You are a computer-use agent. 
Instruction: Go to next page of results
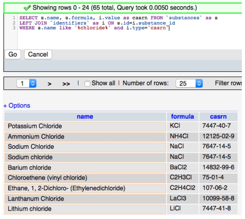[x=49, y=84]
